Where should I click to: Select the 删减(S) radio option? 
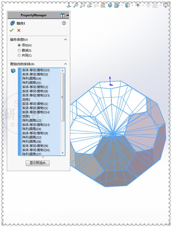[19, 50]
